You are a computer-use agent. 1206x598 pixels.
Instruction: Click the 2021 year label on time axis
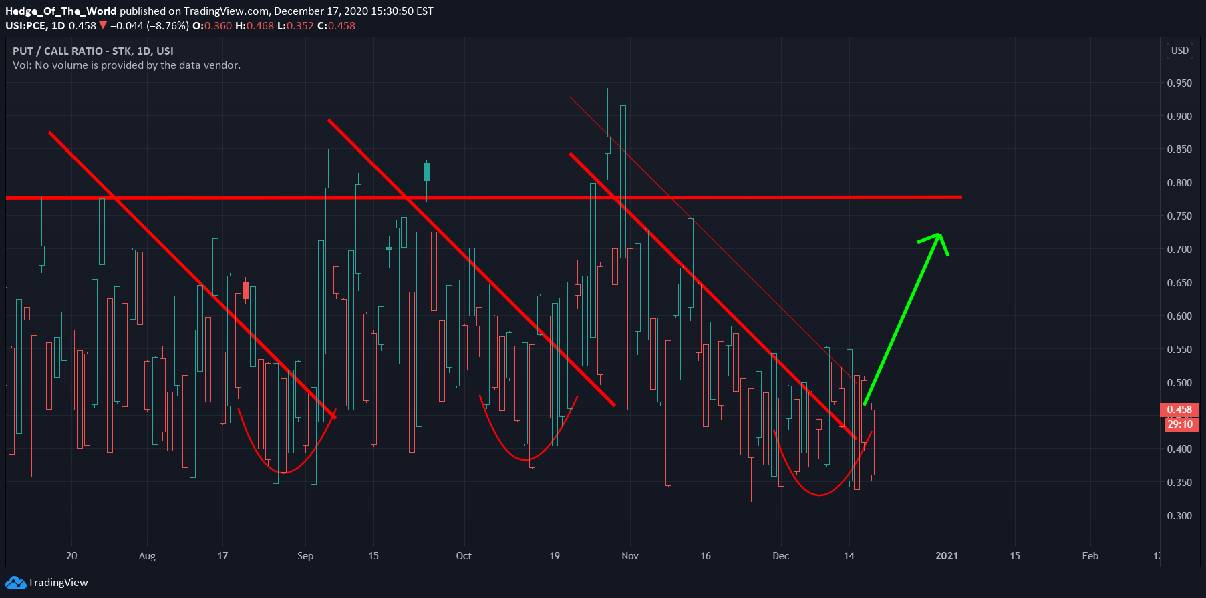(x=947, y=556)
